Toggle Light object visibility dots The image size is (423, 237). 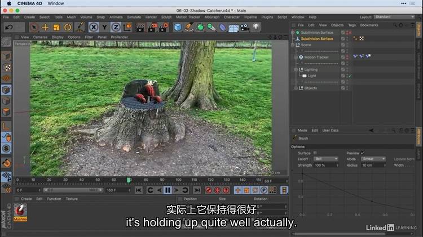tap(347, 75)
